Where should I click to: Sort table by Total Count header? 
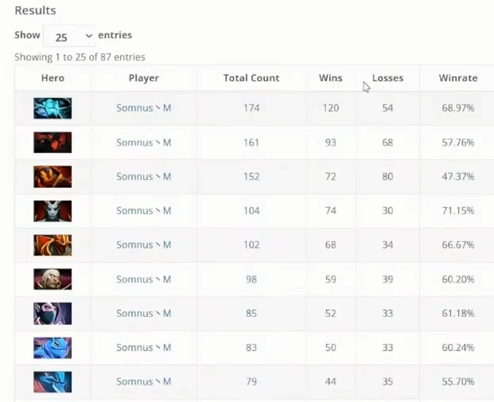coord(251,78)
